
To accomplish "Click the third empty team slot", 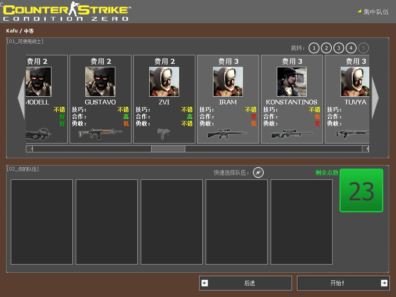I will (x=172, y=222).
